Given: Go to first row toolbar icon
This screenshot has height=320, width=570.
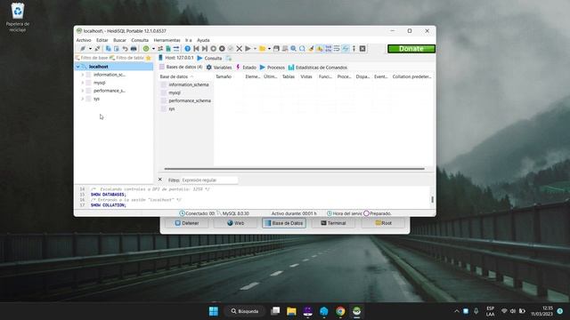Looking at the screenshot, I should point(196,49).
